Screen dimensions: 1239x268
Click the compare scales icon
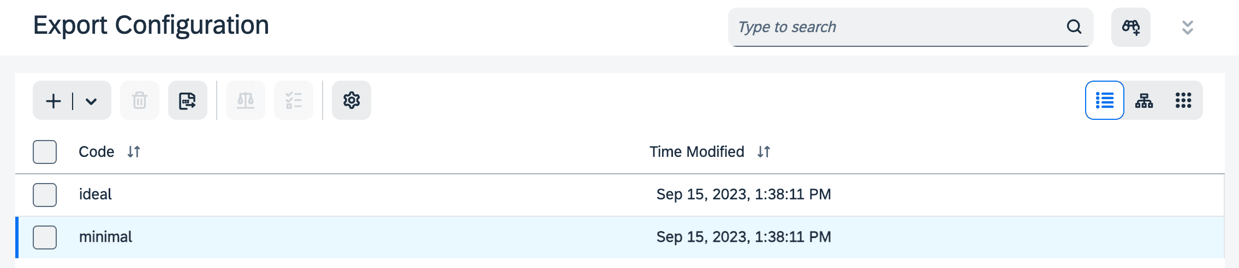click(x=246, y=101)
